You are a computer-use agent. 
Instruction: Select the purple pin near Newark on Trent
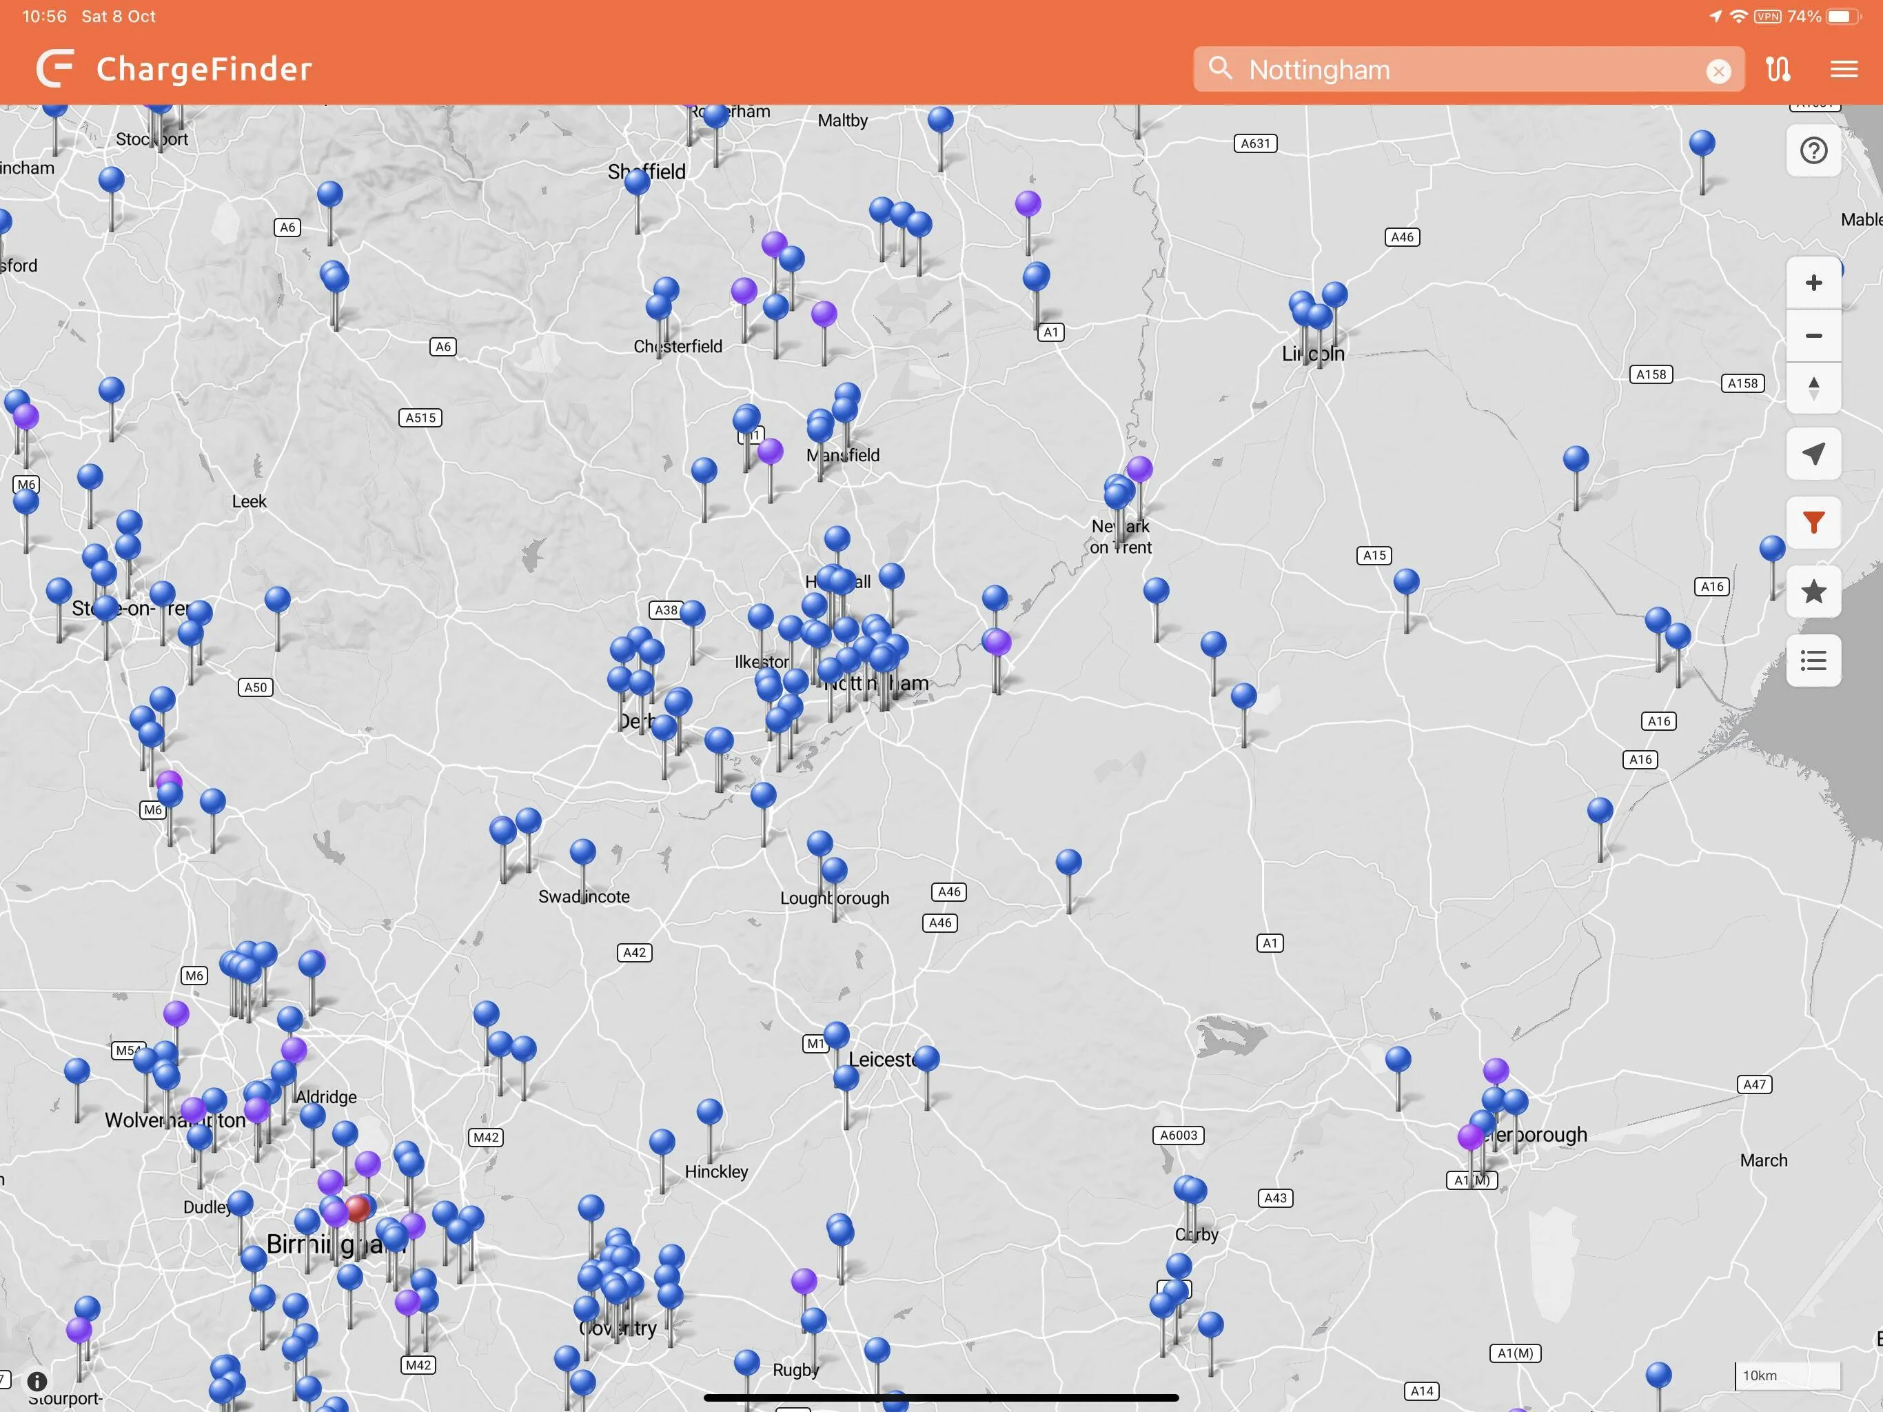pos(1139,468)
